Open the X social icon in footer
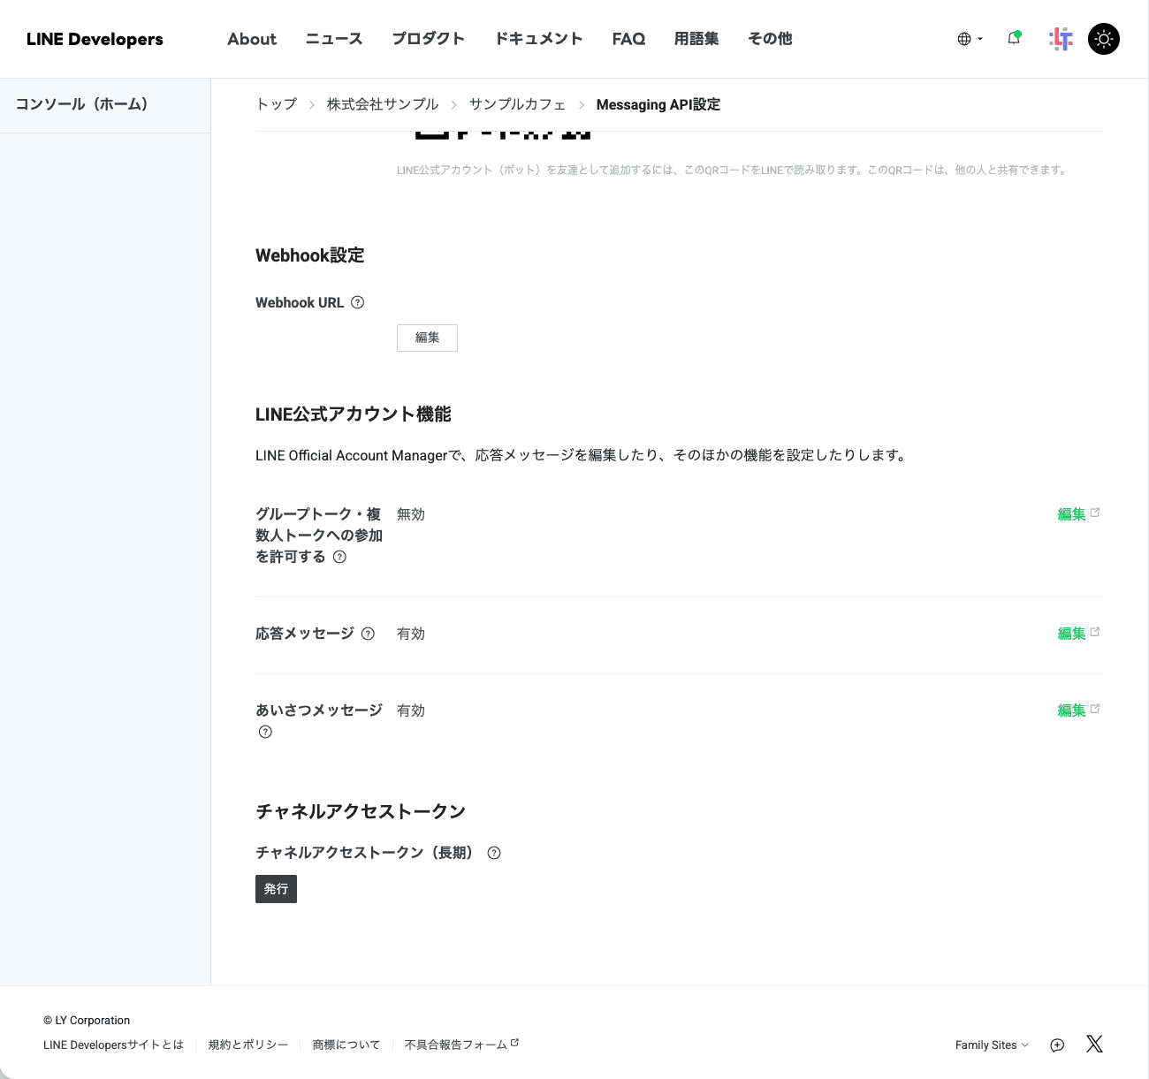 [1094, 1044]
